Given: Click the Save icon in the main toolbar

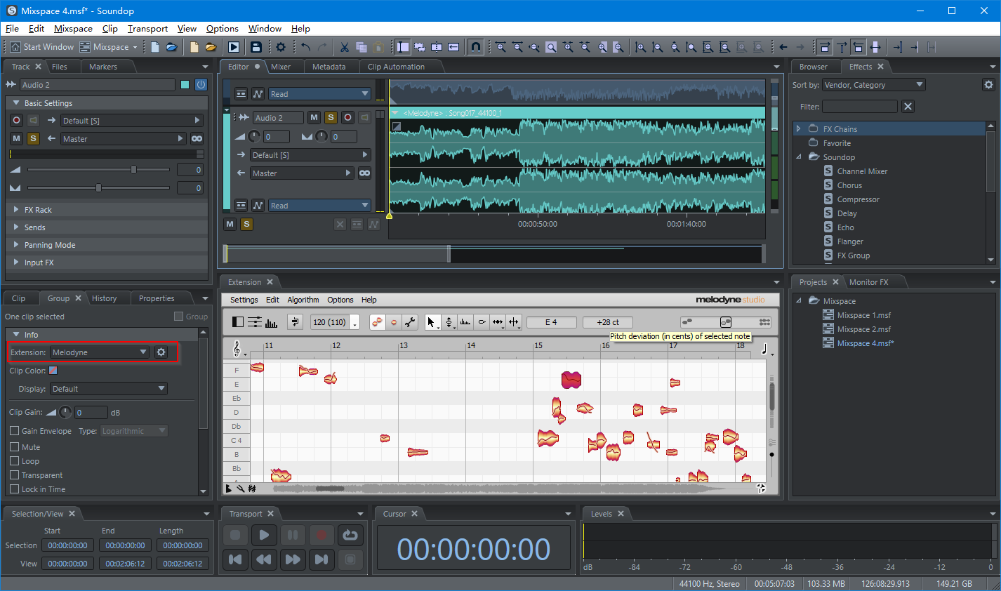Looking at the screenshot, I should (x=256, y=47).
